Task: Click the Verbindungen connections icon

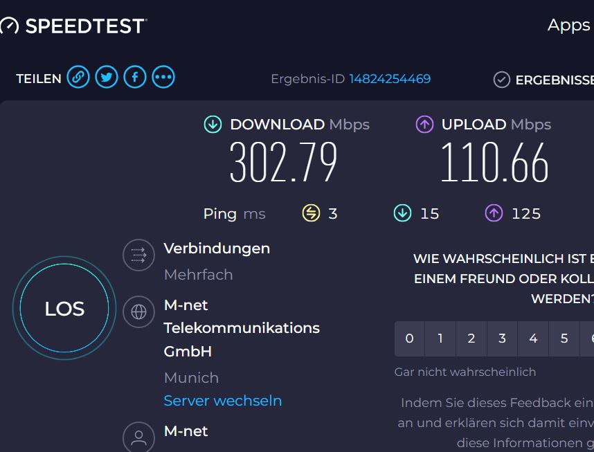Action: click(138, 255)
